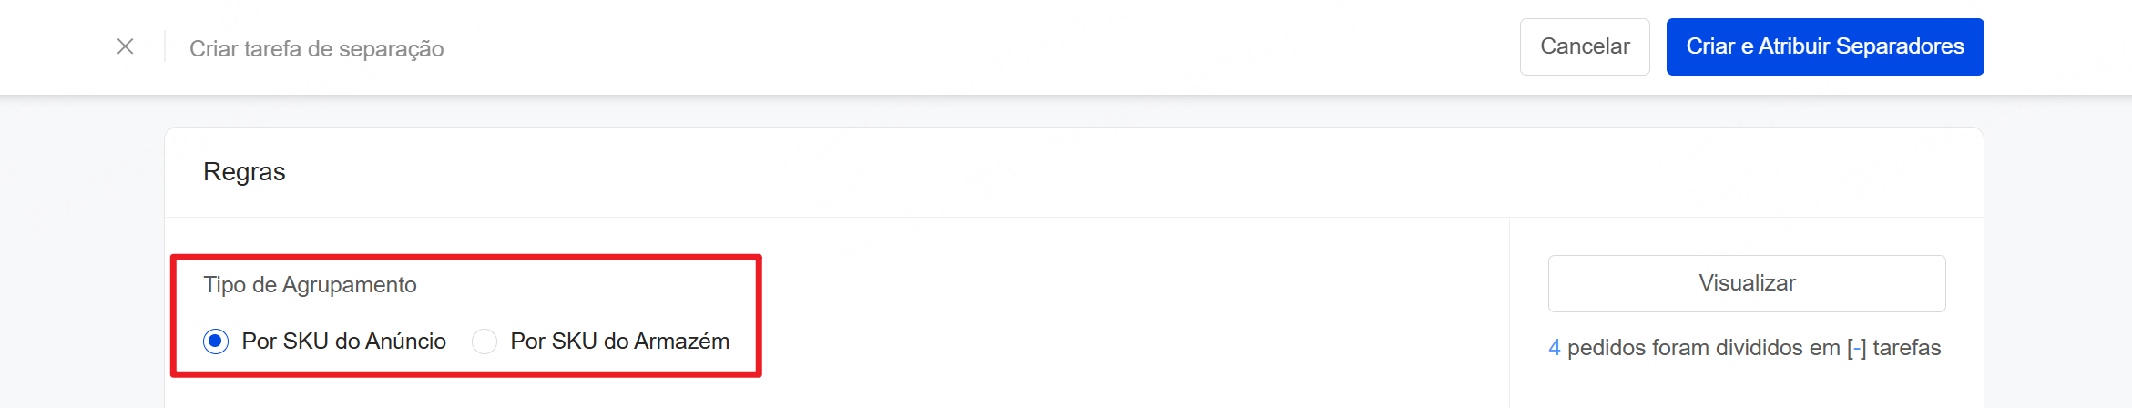
Task: Click the Por SKU do Anúncio label text
Action: tap(343, 342)
